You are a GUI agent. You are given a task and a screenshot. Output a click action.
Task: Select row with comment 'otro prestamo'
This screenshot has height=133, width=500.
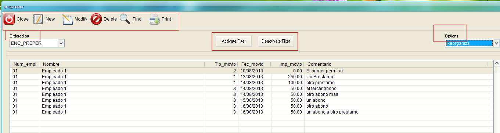pyautogui.click(x=251, y=82)
